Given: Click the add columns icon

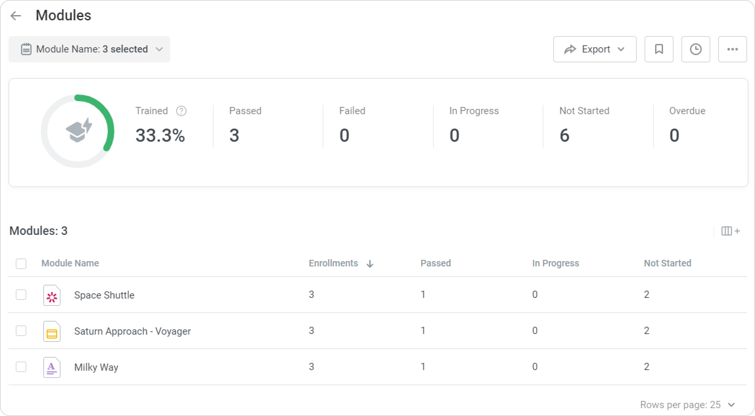Looking at the screenshot, I should pos(730,231).
